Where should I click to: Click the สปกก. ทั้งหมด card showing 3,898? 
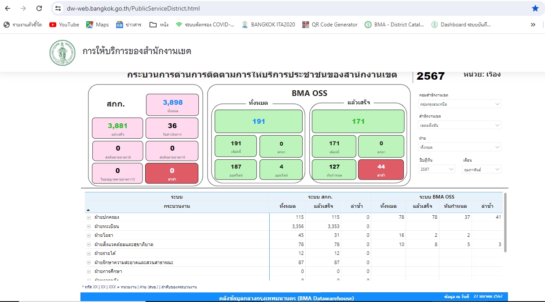pyautogui.click(x=172, y=105)
